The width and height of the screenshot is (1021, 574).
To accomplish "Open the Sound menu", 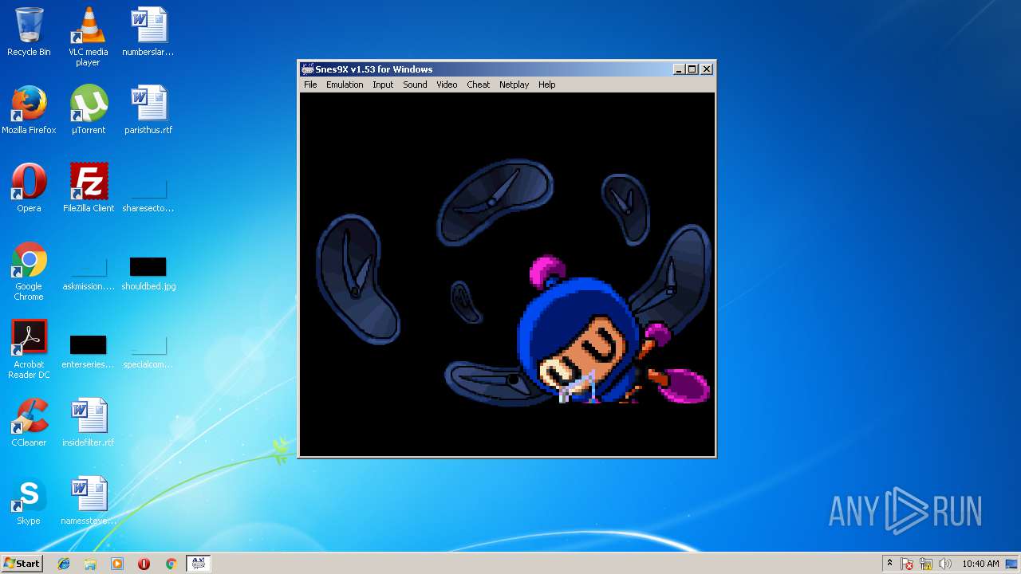I will [415, 85].
